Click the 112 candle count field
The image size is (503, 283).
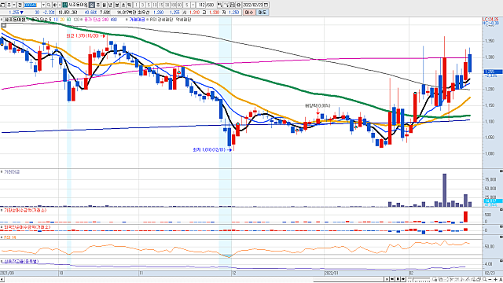(201, 6)
